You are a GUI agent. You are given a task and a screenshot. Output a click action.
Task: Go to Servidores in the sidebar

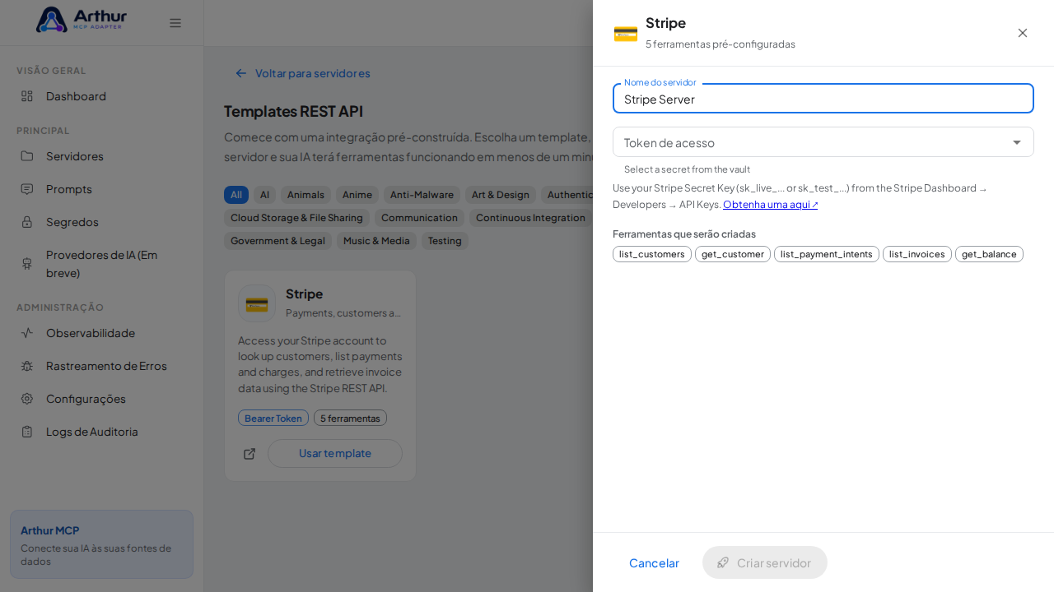click(102, 156)
